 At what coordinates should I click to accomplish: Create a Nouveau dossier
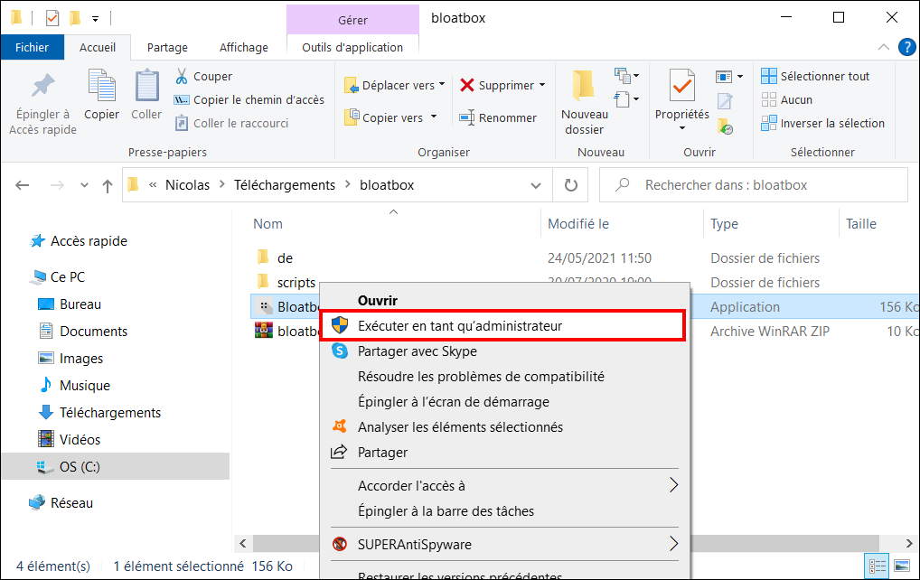click(x=585, y=103)
